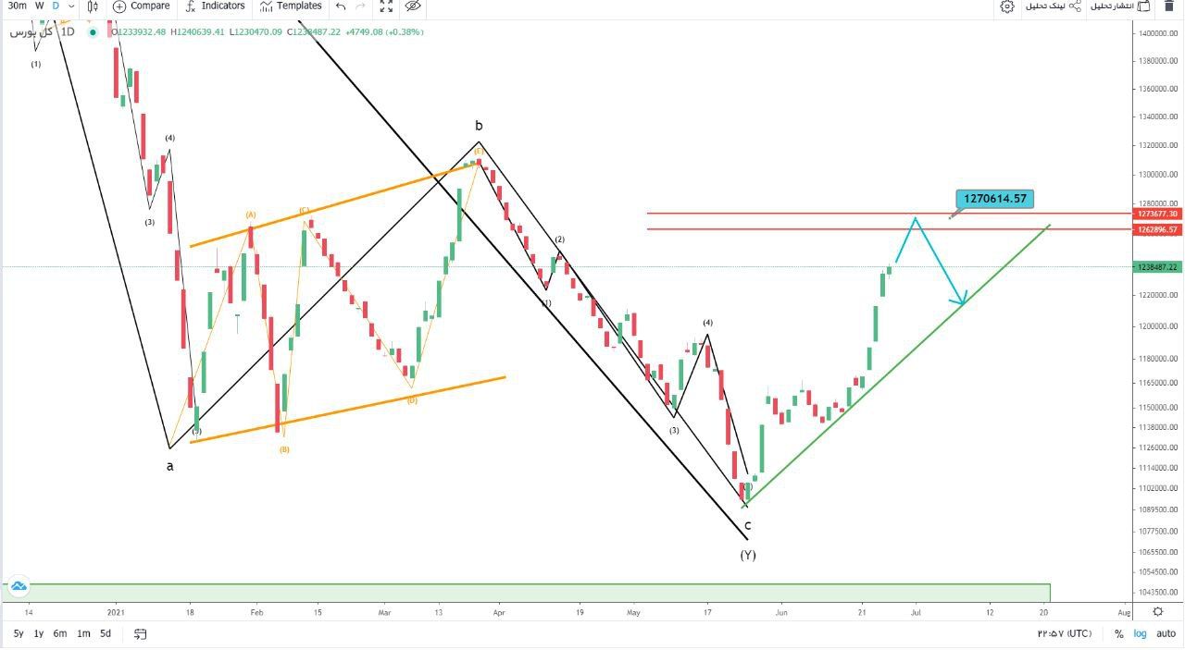Open the go-to-date calendar icon
Image resolution: width=1185 pixels, height=650 pixels.
[x=141, y=633]
